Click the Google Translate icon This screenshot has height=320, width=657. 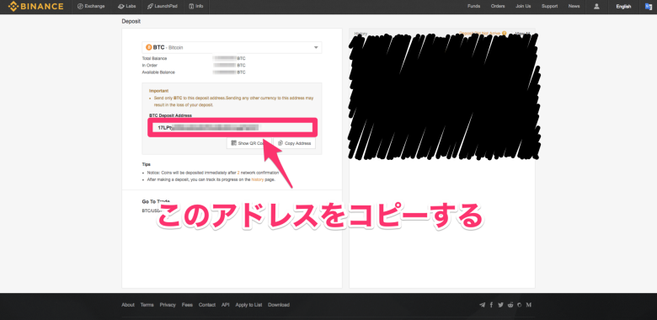(649, 6)
